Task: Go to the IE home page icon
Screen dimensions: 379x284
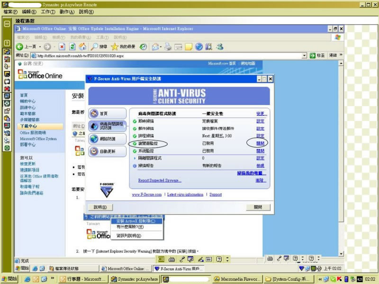Action: (x=82, y=46)
